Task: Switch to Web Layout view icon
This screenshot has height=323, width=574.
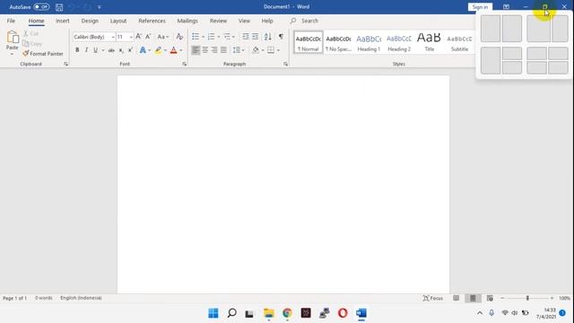Action: click(490, 298)
